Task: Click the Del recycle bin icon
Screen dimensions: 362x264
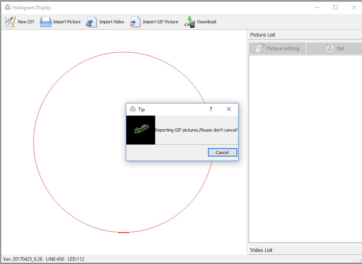Action: pyautogui.click(x=330, y=48)
